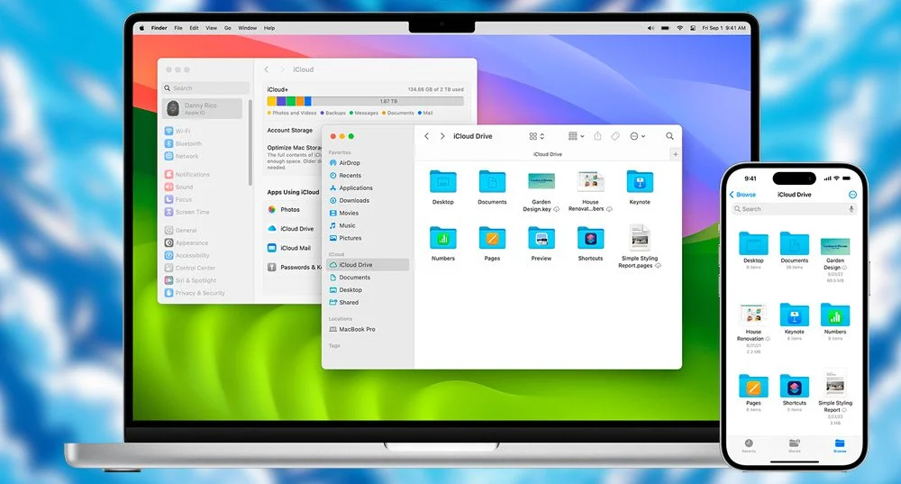Image resolution: width=901 pixels, height=484 pixels.
Task: Select Simple Styling Report.pages in Finder
Action: 640,237
